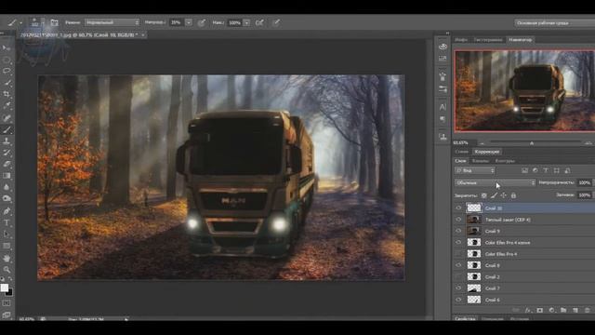Image resolution: width=595 pixels, height=335 pixels.
Task: Open layer filter kind dropdown
Action: (475, 171)
